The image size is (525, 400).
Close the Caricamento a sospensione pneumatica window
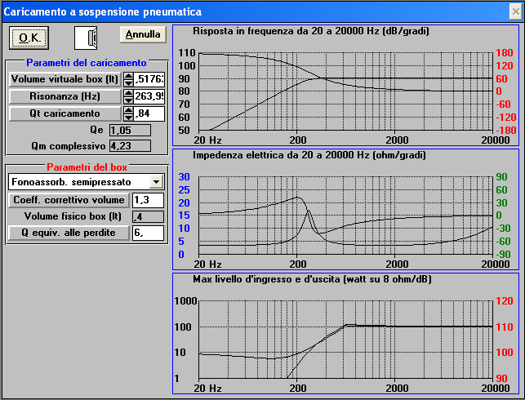[516, 11]
